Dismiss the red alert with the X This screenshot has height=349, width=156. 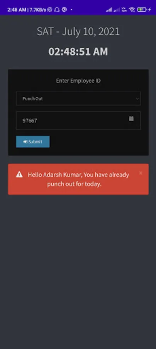point(141,173)
